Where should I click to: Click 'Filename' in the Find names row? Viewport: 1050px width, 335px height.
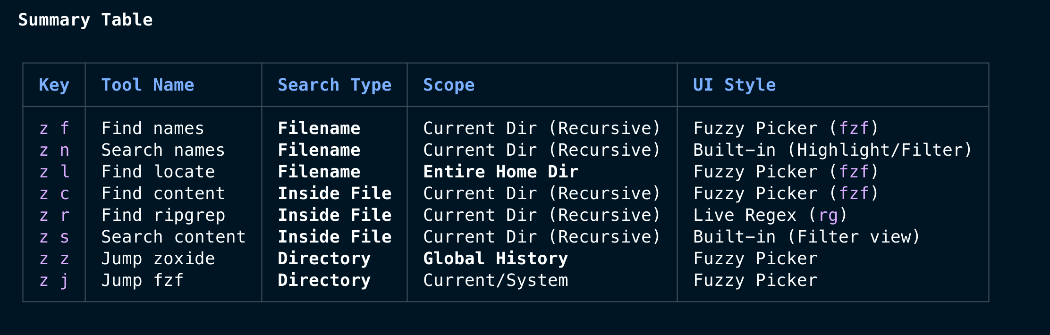[319, 128]
